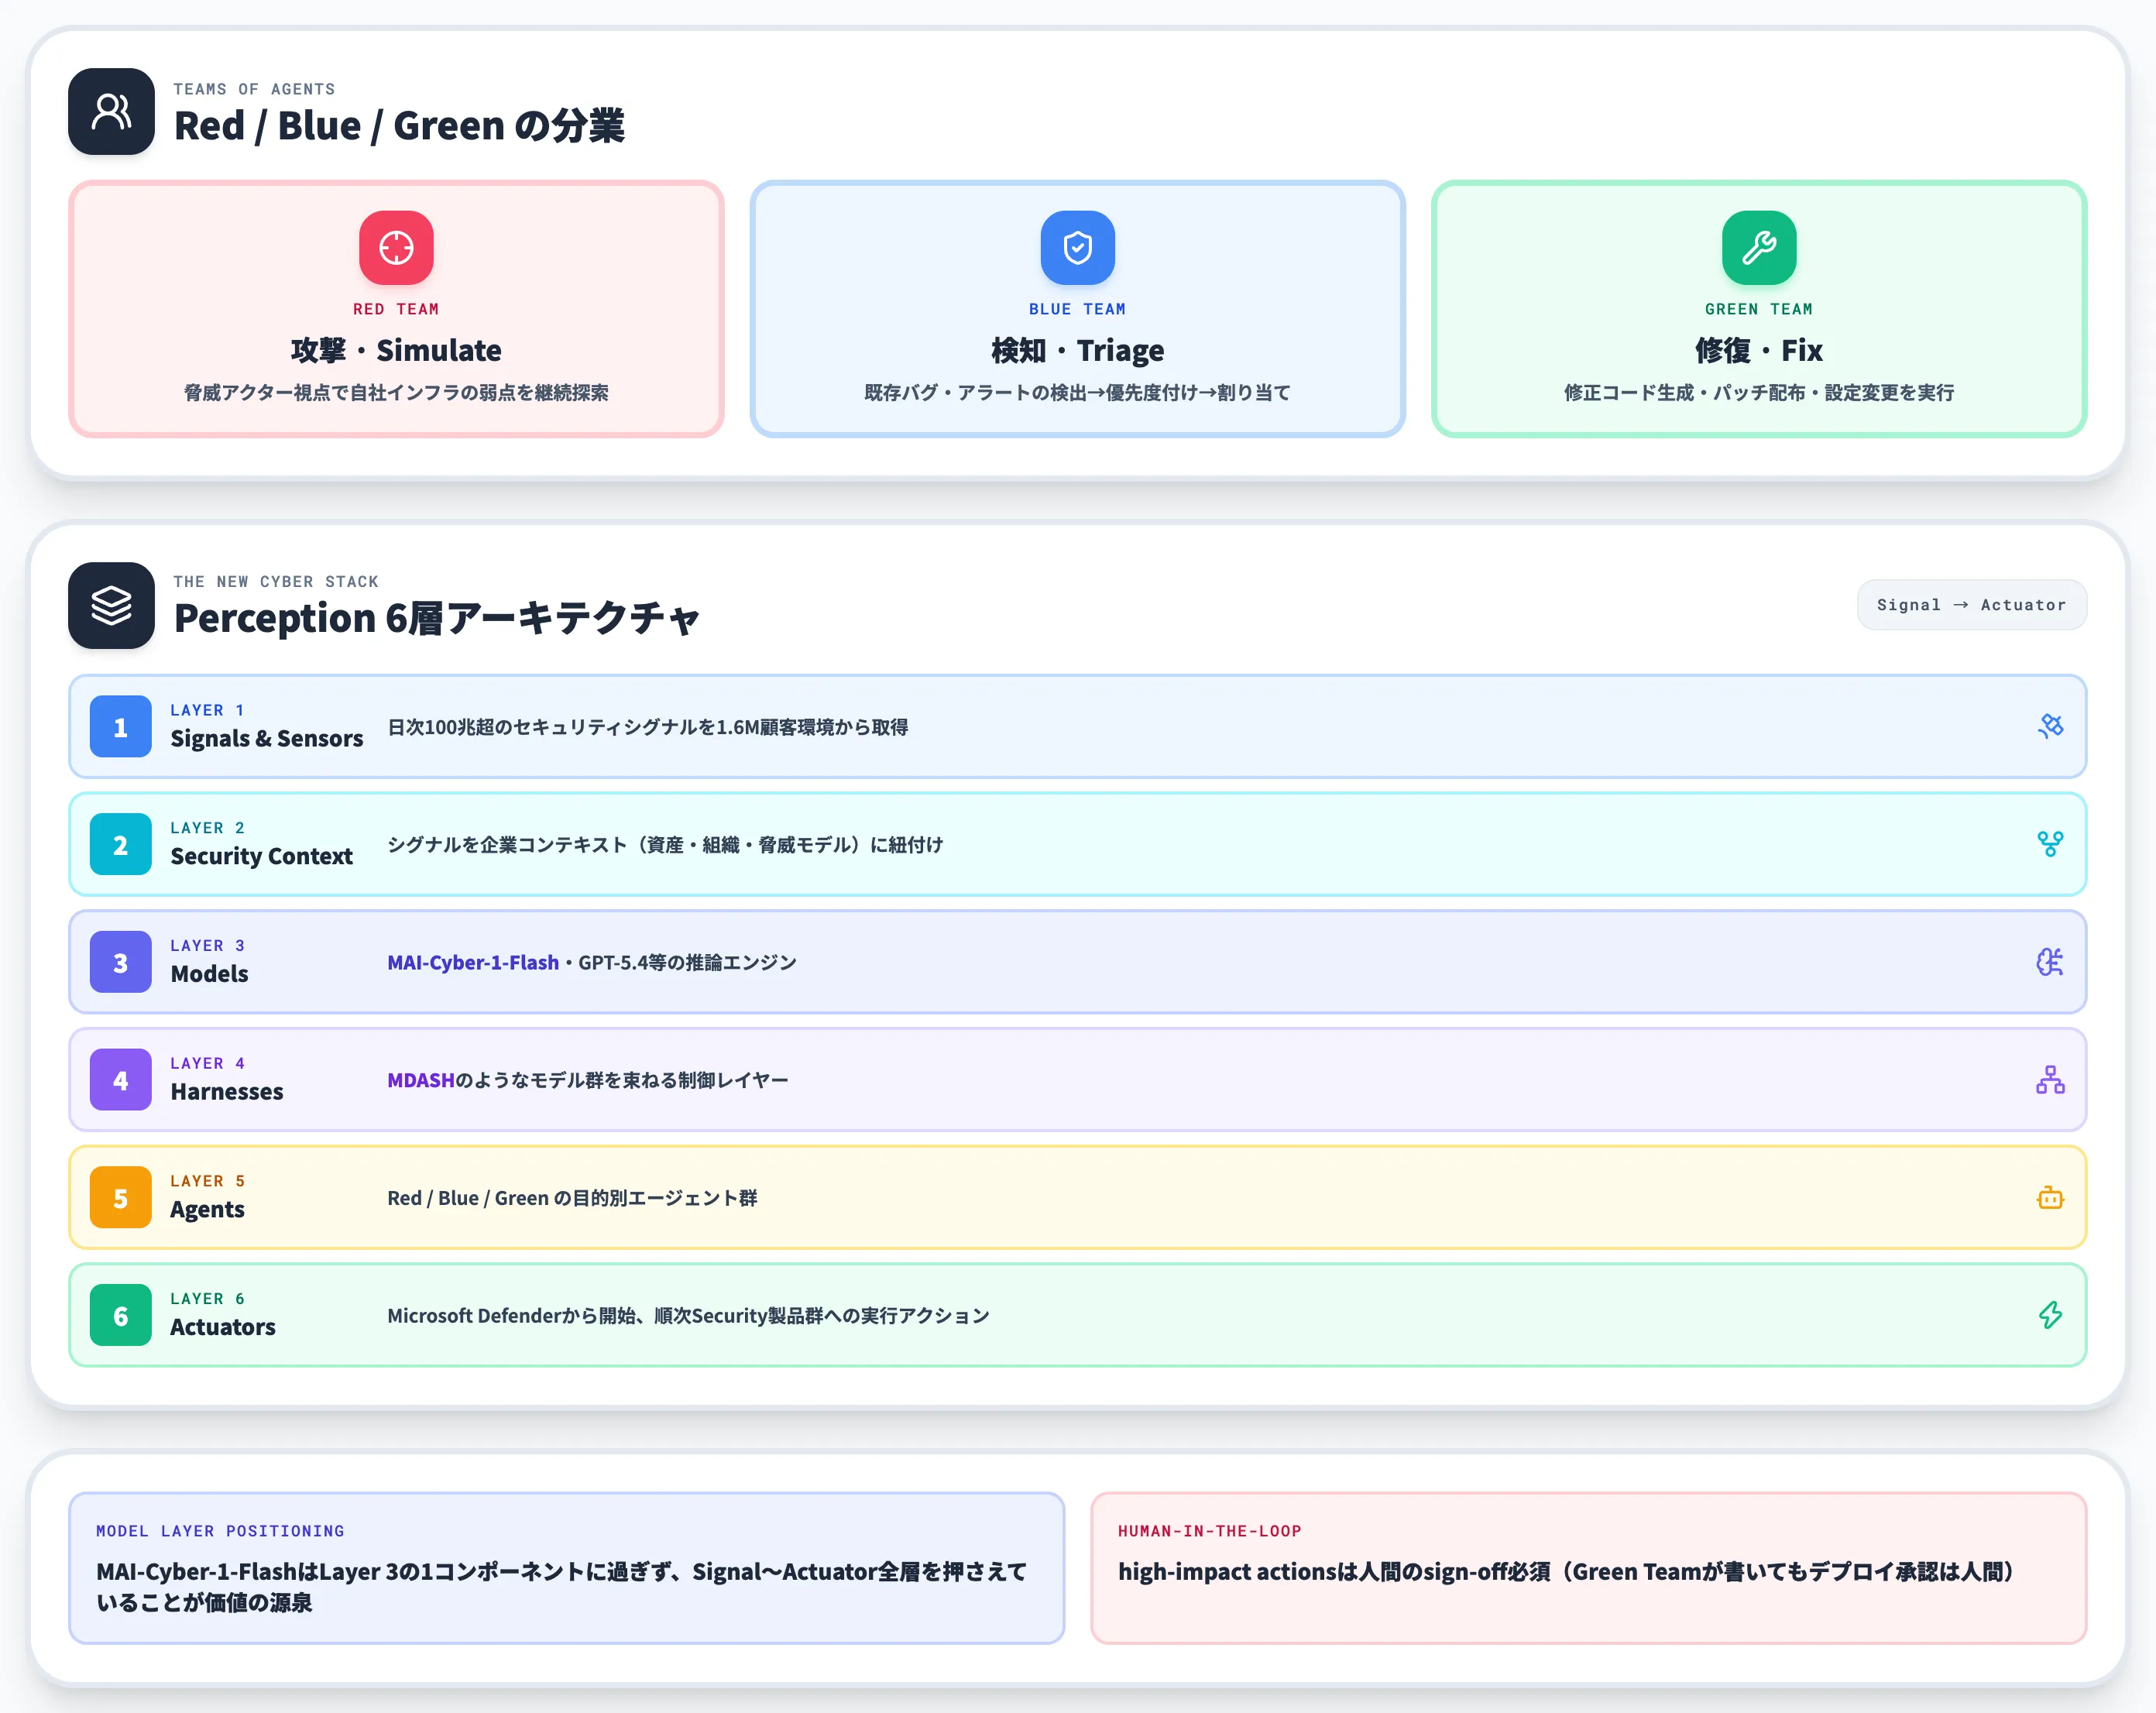Click the Red / Blue / Green の目的別エージェント群 text
2156x1713 pixels.
coord(572,1198)
